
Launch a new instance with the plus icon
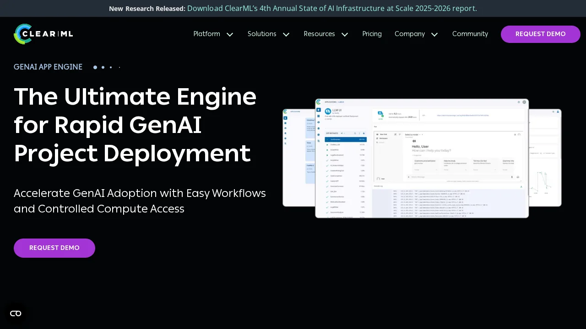pos(364,133)
